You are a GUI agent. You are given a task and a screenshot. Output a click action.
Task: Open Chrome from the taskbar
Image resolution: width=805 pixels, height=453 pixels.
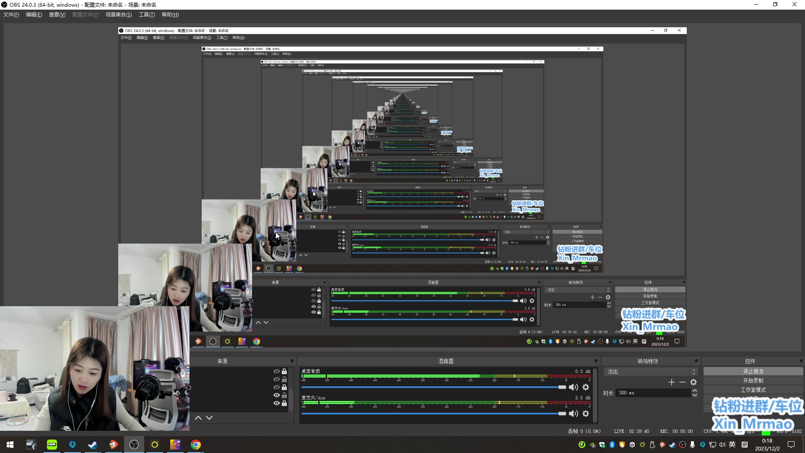pos(196,445)
